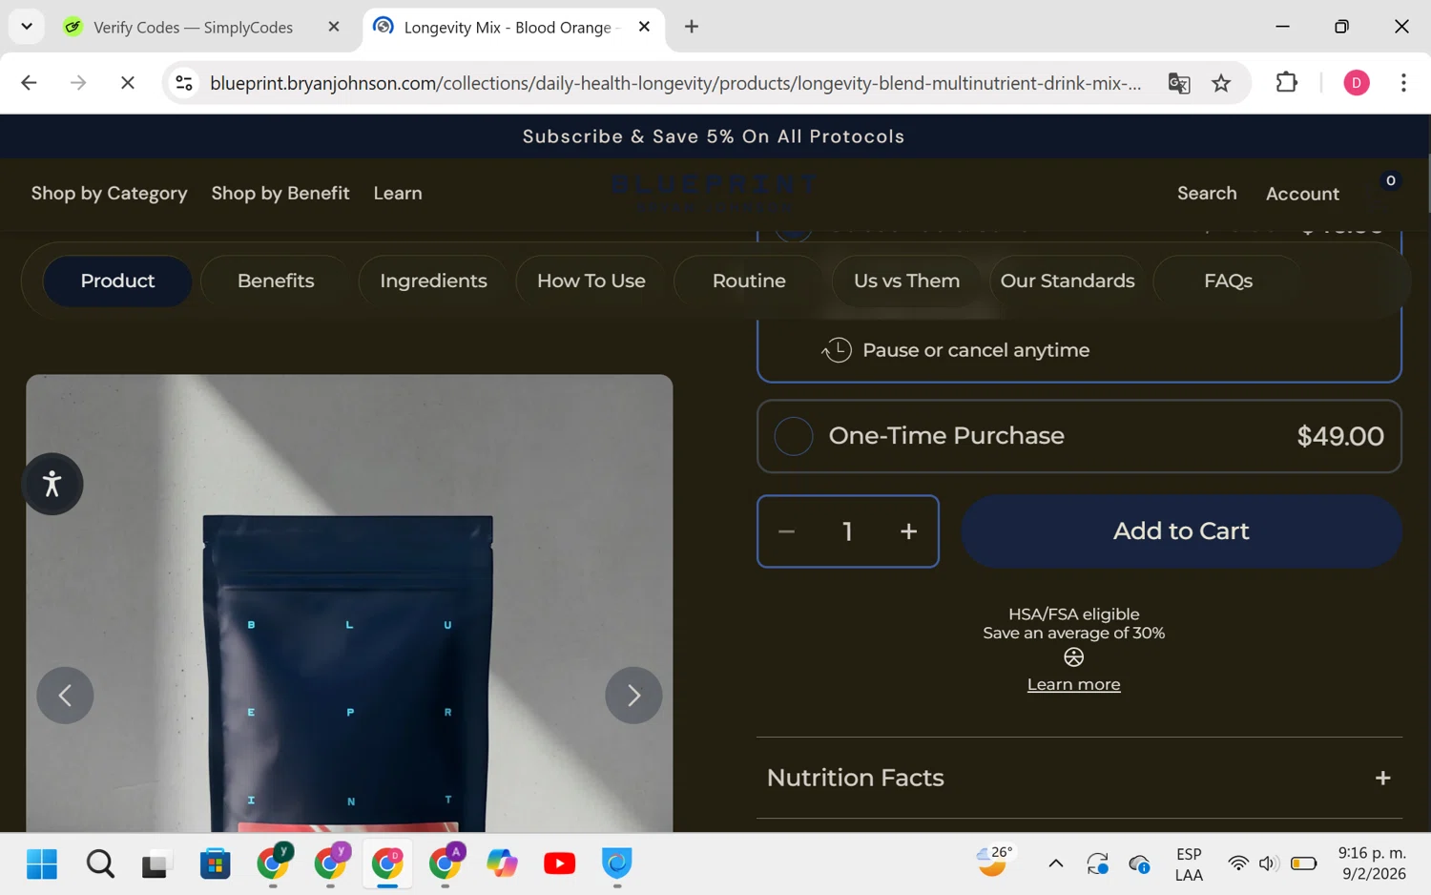Click the Add to Cart button
This screenshot has height=895, width=1431.
tap(1181, 531)
